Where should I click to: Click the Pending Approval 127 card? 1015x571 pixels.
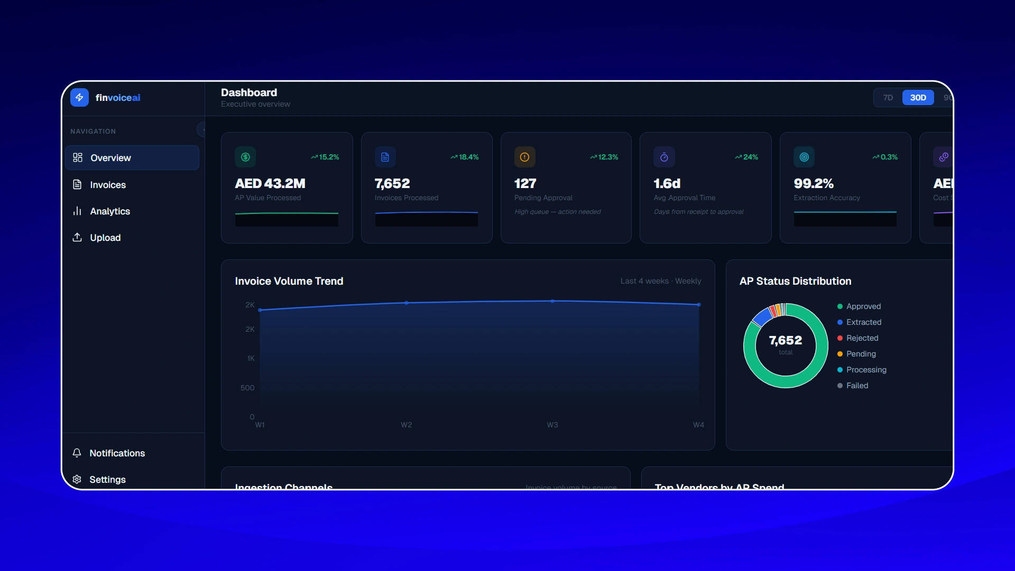(566, 188)
